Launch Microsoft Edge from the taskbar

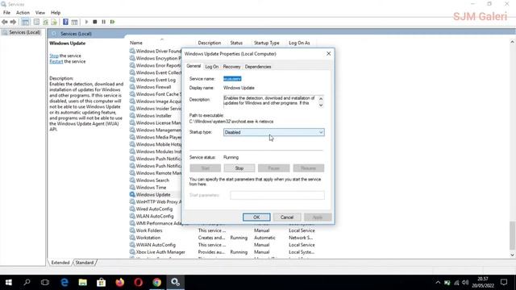tap(64, 282)
